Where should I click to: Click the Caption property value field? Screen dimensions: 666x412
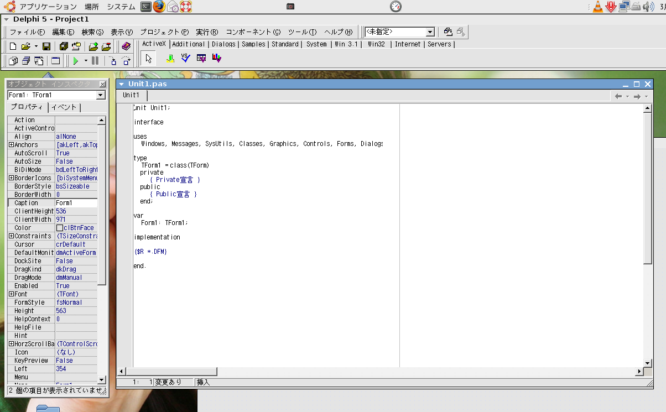tap(76, 202)
